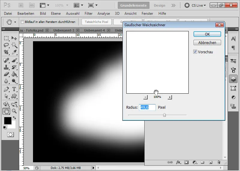Screen dimensions: 240x171
Task: Delete layer with trash icon
Action: (x=219, y=162)
